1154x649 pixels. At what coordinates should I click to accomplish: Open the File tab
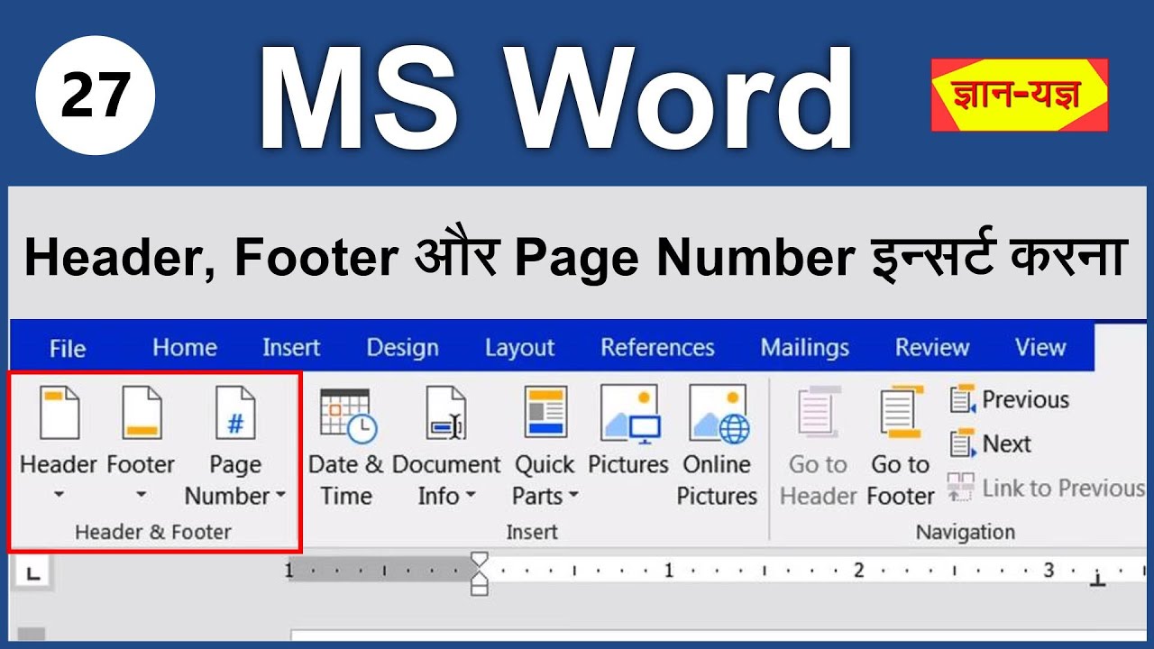(x=68, y=348)
